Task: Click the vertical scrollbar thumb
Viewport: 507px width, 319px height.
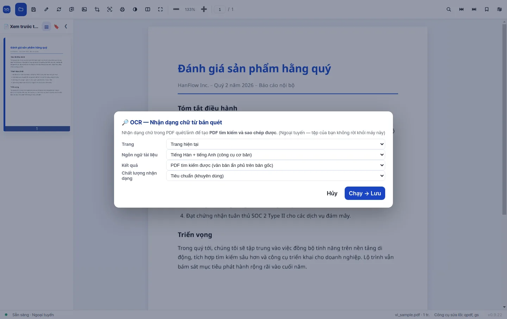Action: (x=504, y=119)
